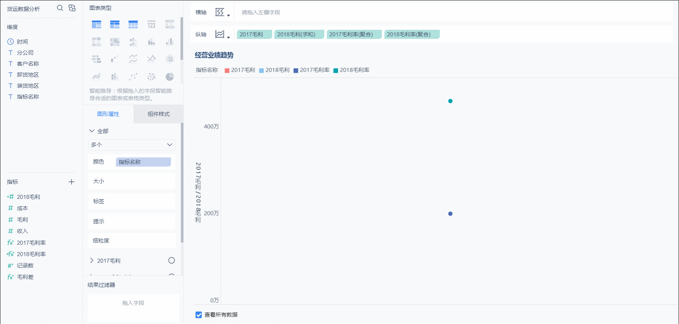Select the 装货地区 dimension field
Image resolution: width=679 pixels, height=324 pixels.
[28, 86]
